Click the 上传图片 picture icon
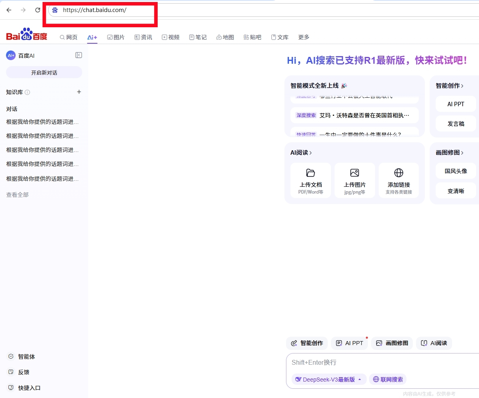 355,173
